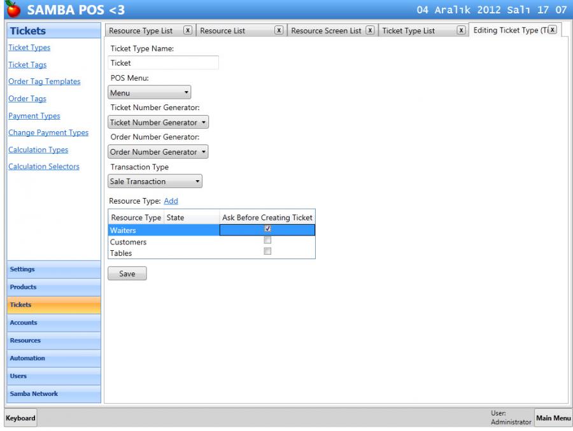The height and width of the screenshot is (431, 573).
Task: Click the Ticket Type Name field
Action: click(164, 63)
